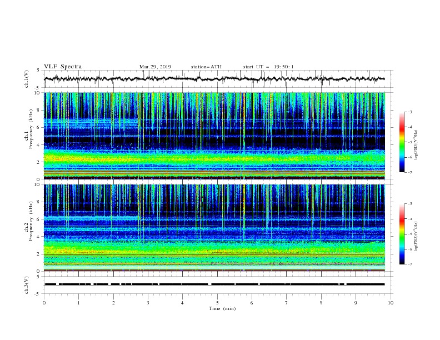Screen dimensions: 440x340
Task: Click the ch.3 black status bar trace
Action: [x=214, y=284]
